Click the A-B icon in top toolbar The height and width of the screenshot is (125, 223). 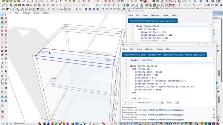[3, 9]
